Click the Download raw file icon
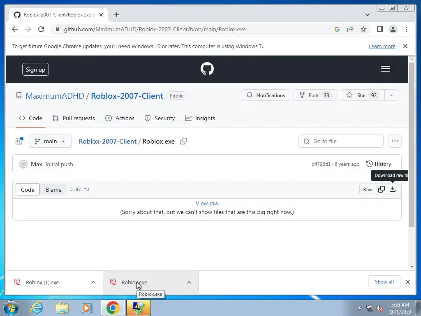The image size is (421, 316). [x=393, y=189]
